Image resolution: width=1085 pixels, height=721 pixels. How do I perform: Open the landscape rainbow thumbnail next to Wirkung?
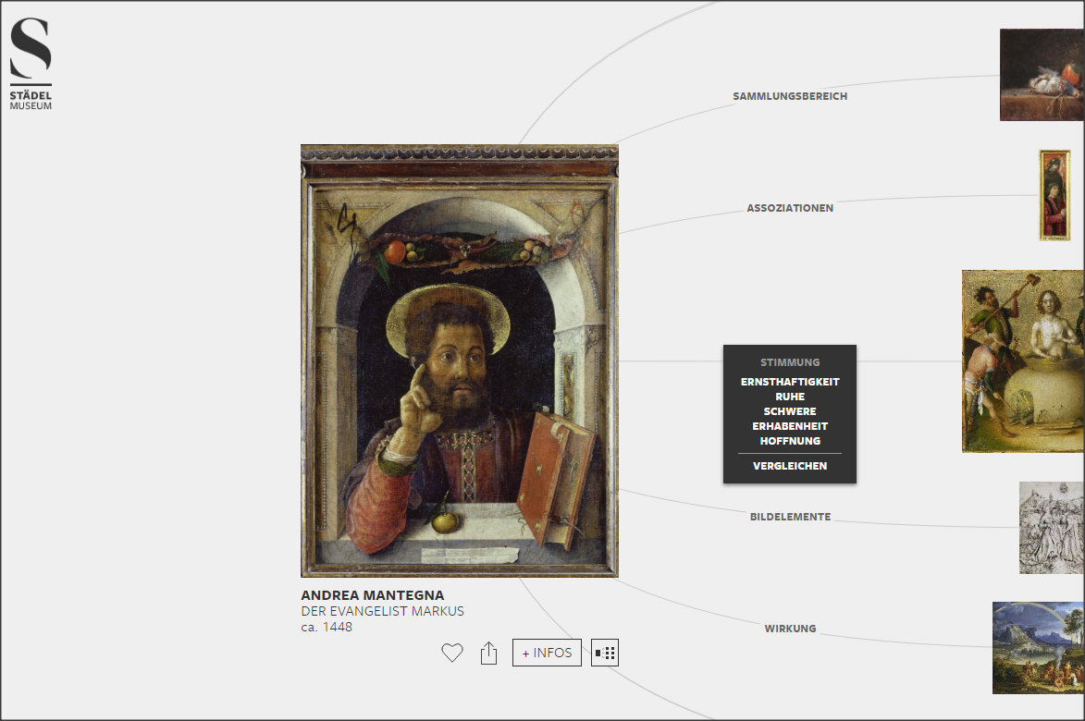1039,648
